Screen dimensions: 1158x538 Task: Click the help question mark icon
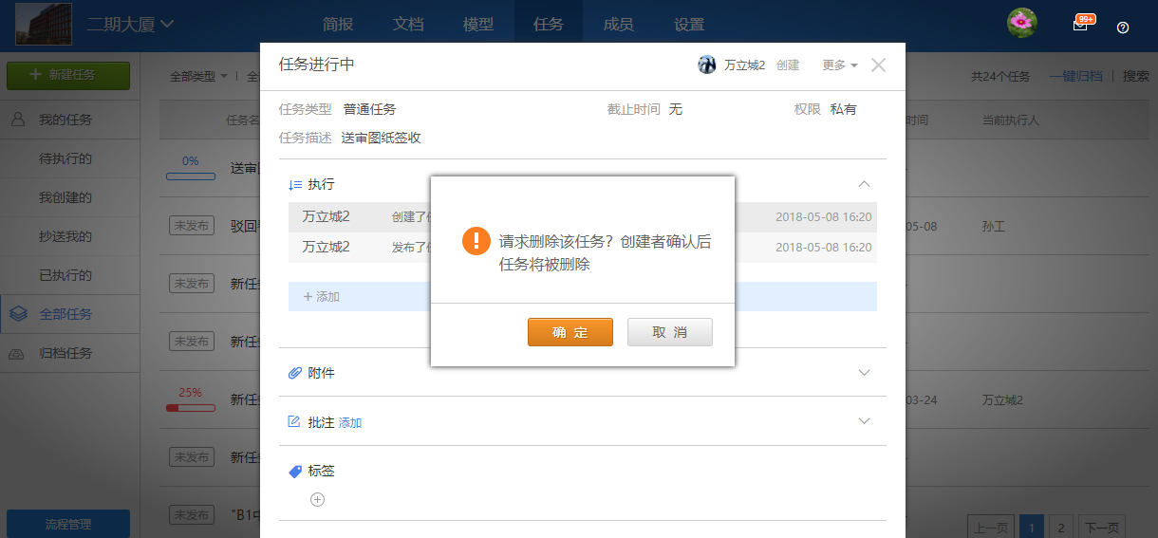1123,28
